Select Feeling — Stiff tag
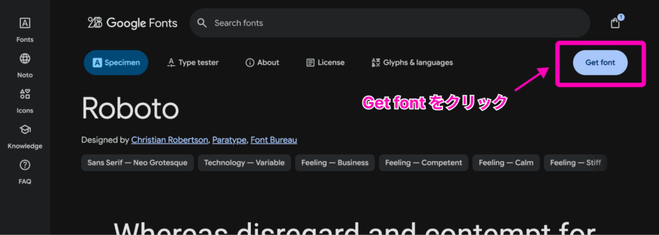Viewport: 659px width, 235px height. click(575, 163)
